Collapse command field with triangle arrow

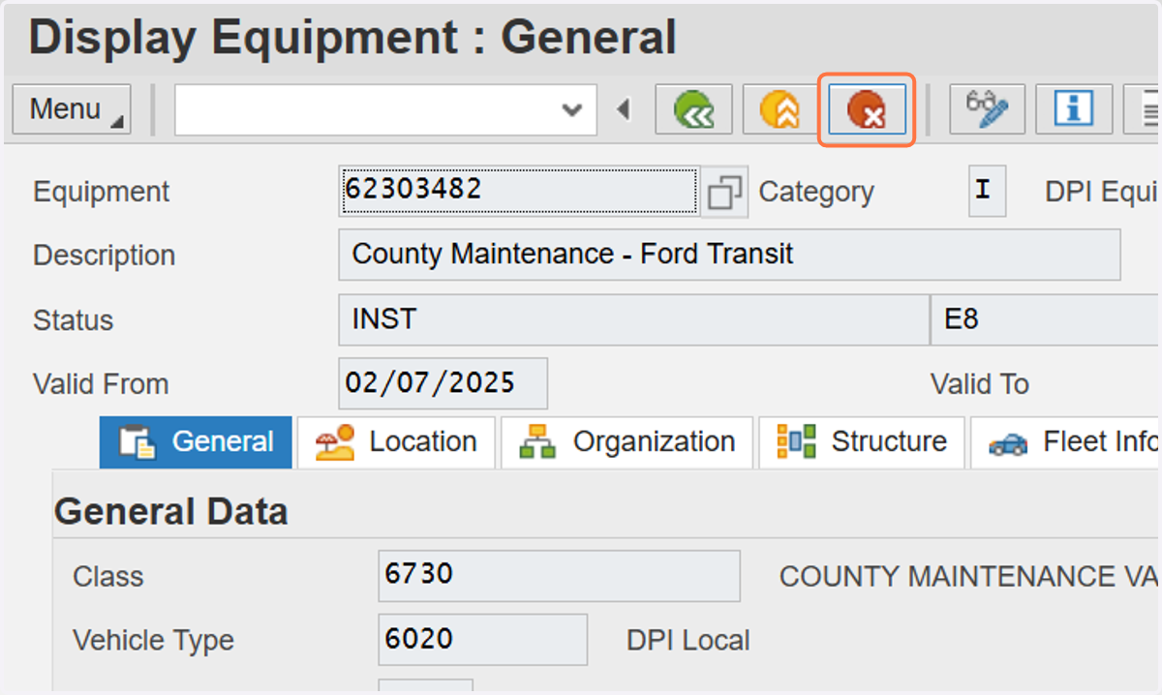(x=624, y=110)
